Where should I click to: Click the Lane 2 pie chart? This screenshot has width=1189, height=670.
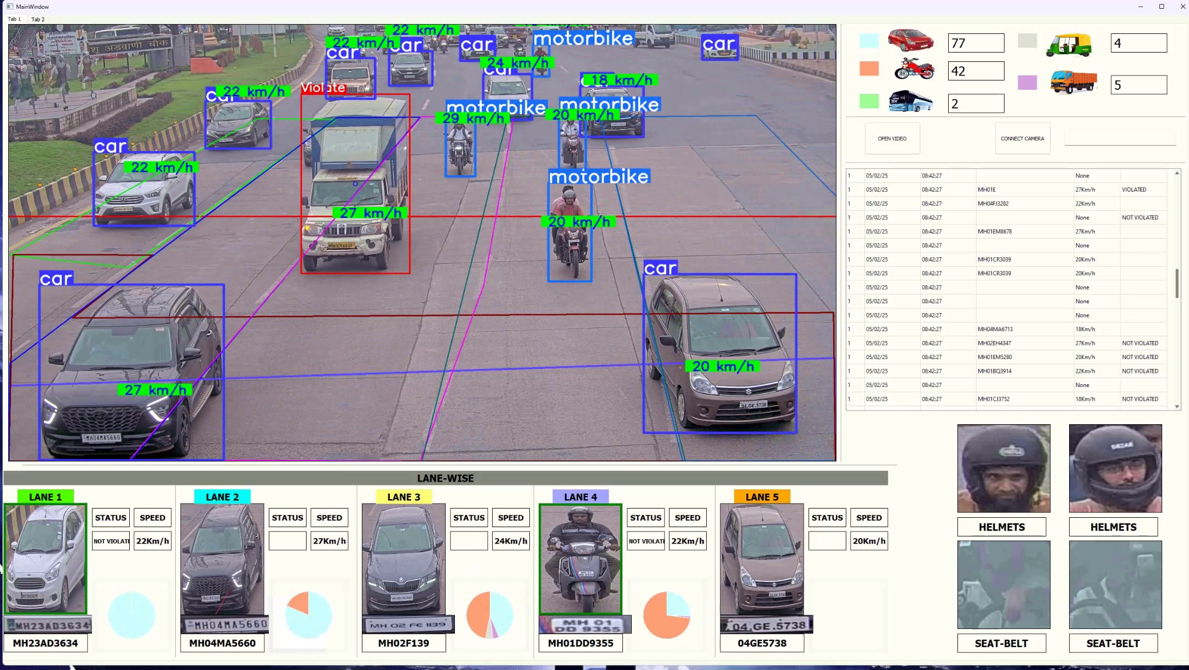click(309, 614)
